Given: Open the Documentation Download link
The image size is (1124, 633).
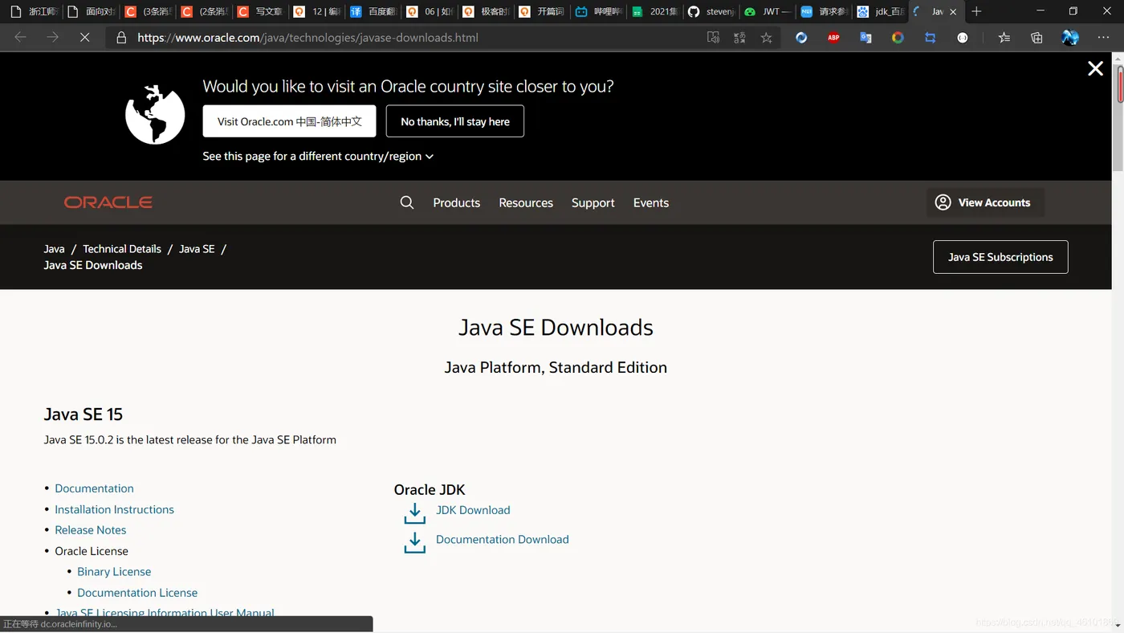Looking at the screenshot, I should pyautogui.click(x=503, y=539).
